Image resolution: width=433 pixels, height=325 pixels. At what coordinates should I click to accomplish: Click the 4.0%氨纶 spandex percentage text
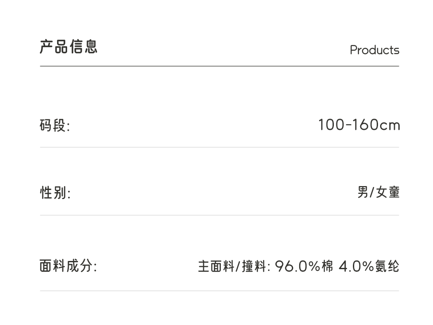(x=368, y=266)
